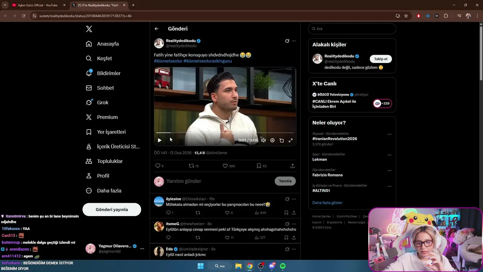Click the Ara search field on X

click(352, 29)
